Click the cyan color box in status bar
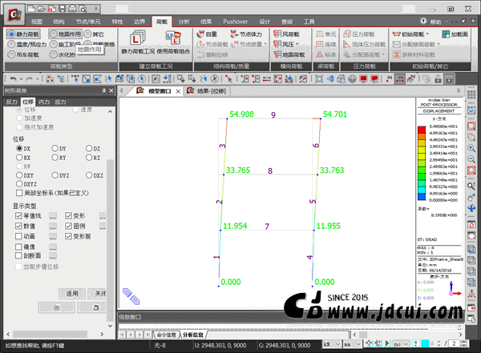Image resolution: width=481 pixels, height=353 pixels. pos(425,344)
